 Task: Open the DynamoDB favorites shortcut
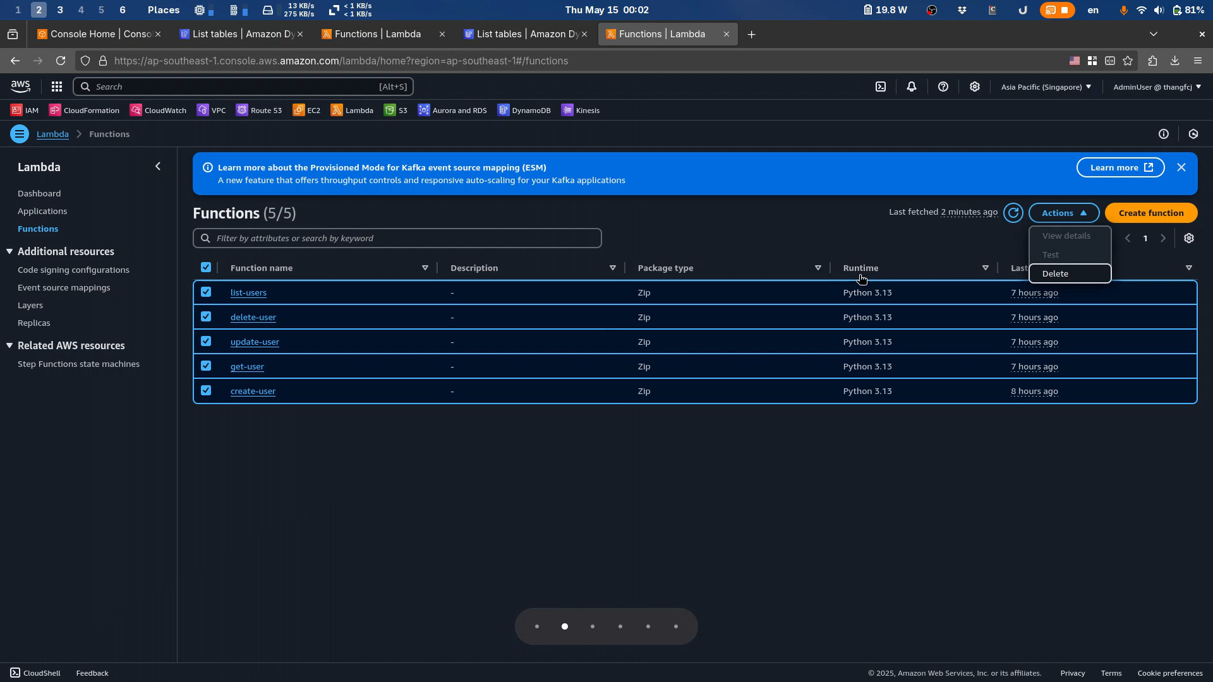coord(524,110)
